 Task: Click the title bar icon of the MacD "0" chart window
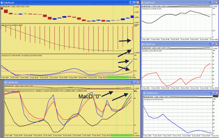tap(5, 83)
